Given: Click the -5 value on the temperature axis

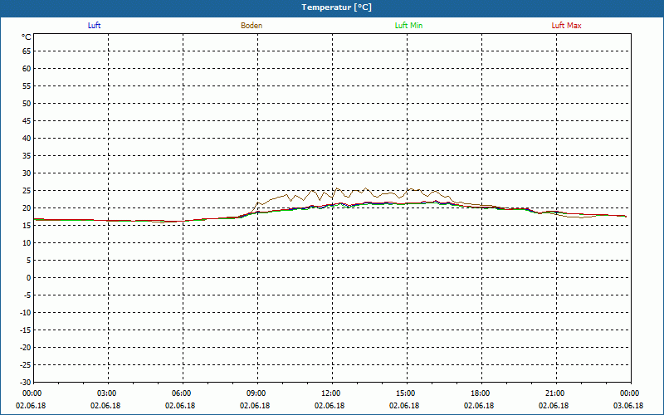Looking at the screenshot, I should (26, 295).
